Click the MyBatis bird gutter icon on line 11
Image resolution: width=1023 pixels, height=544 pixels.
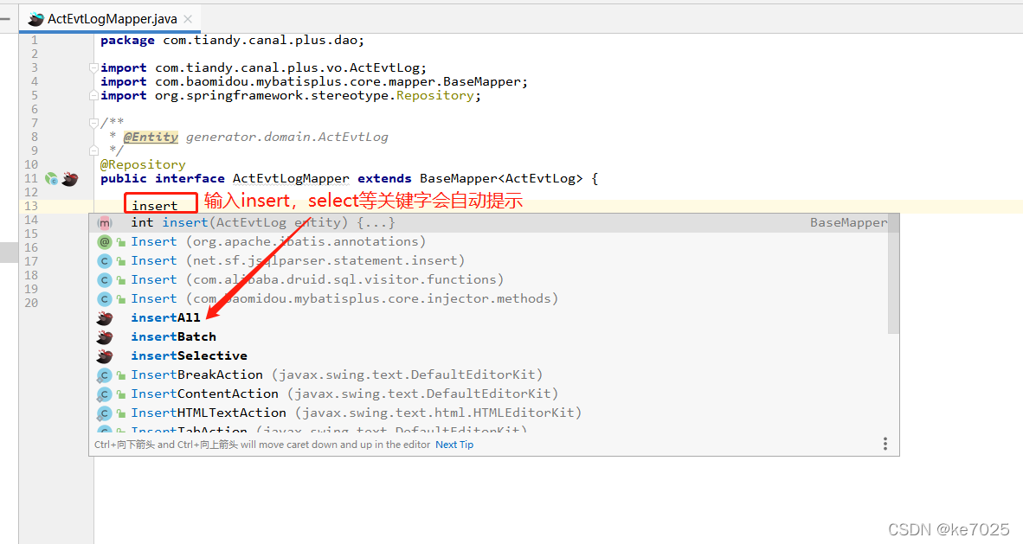(x=70, y=178)
